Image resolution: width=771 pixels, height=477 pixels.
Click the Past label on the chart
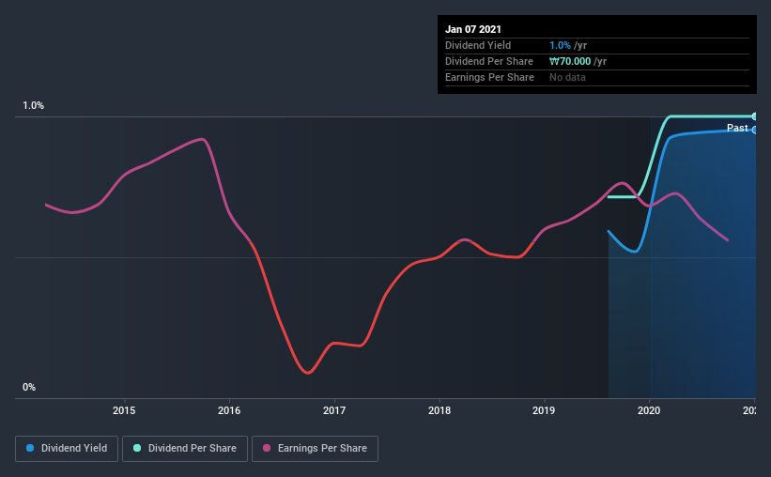point(737,128)
